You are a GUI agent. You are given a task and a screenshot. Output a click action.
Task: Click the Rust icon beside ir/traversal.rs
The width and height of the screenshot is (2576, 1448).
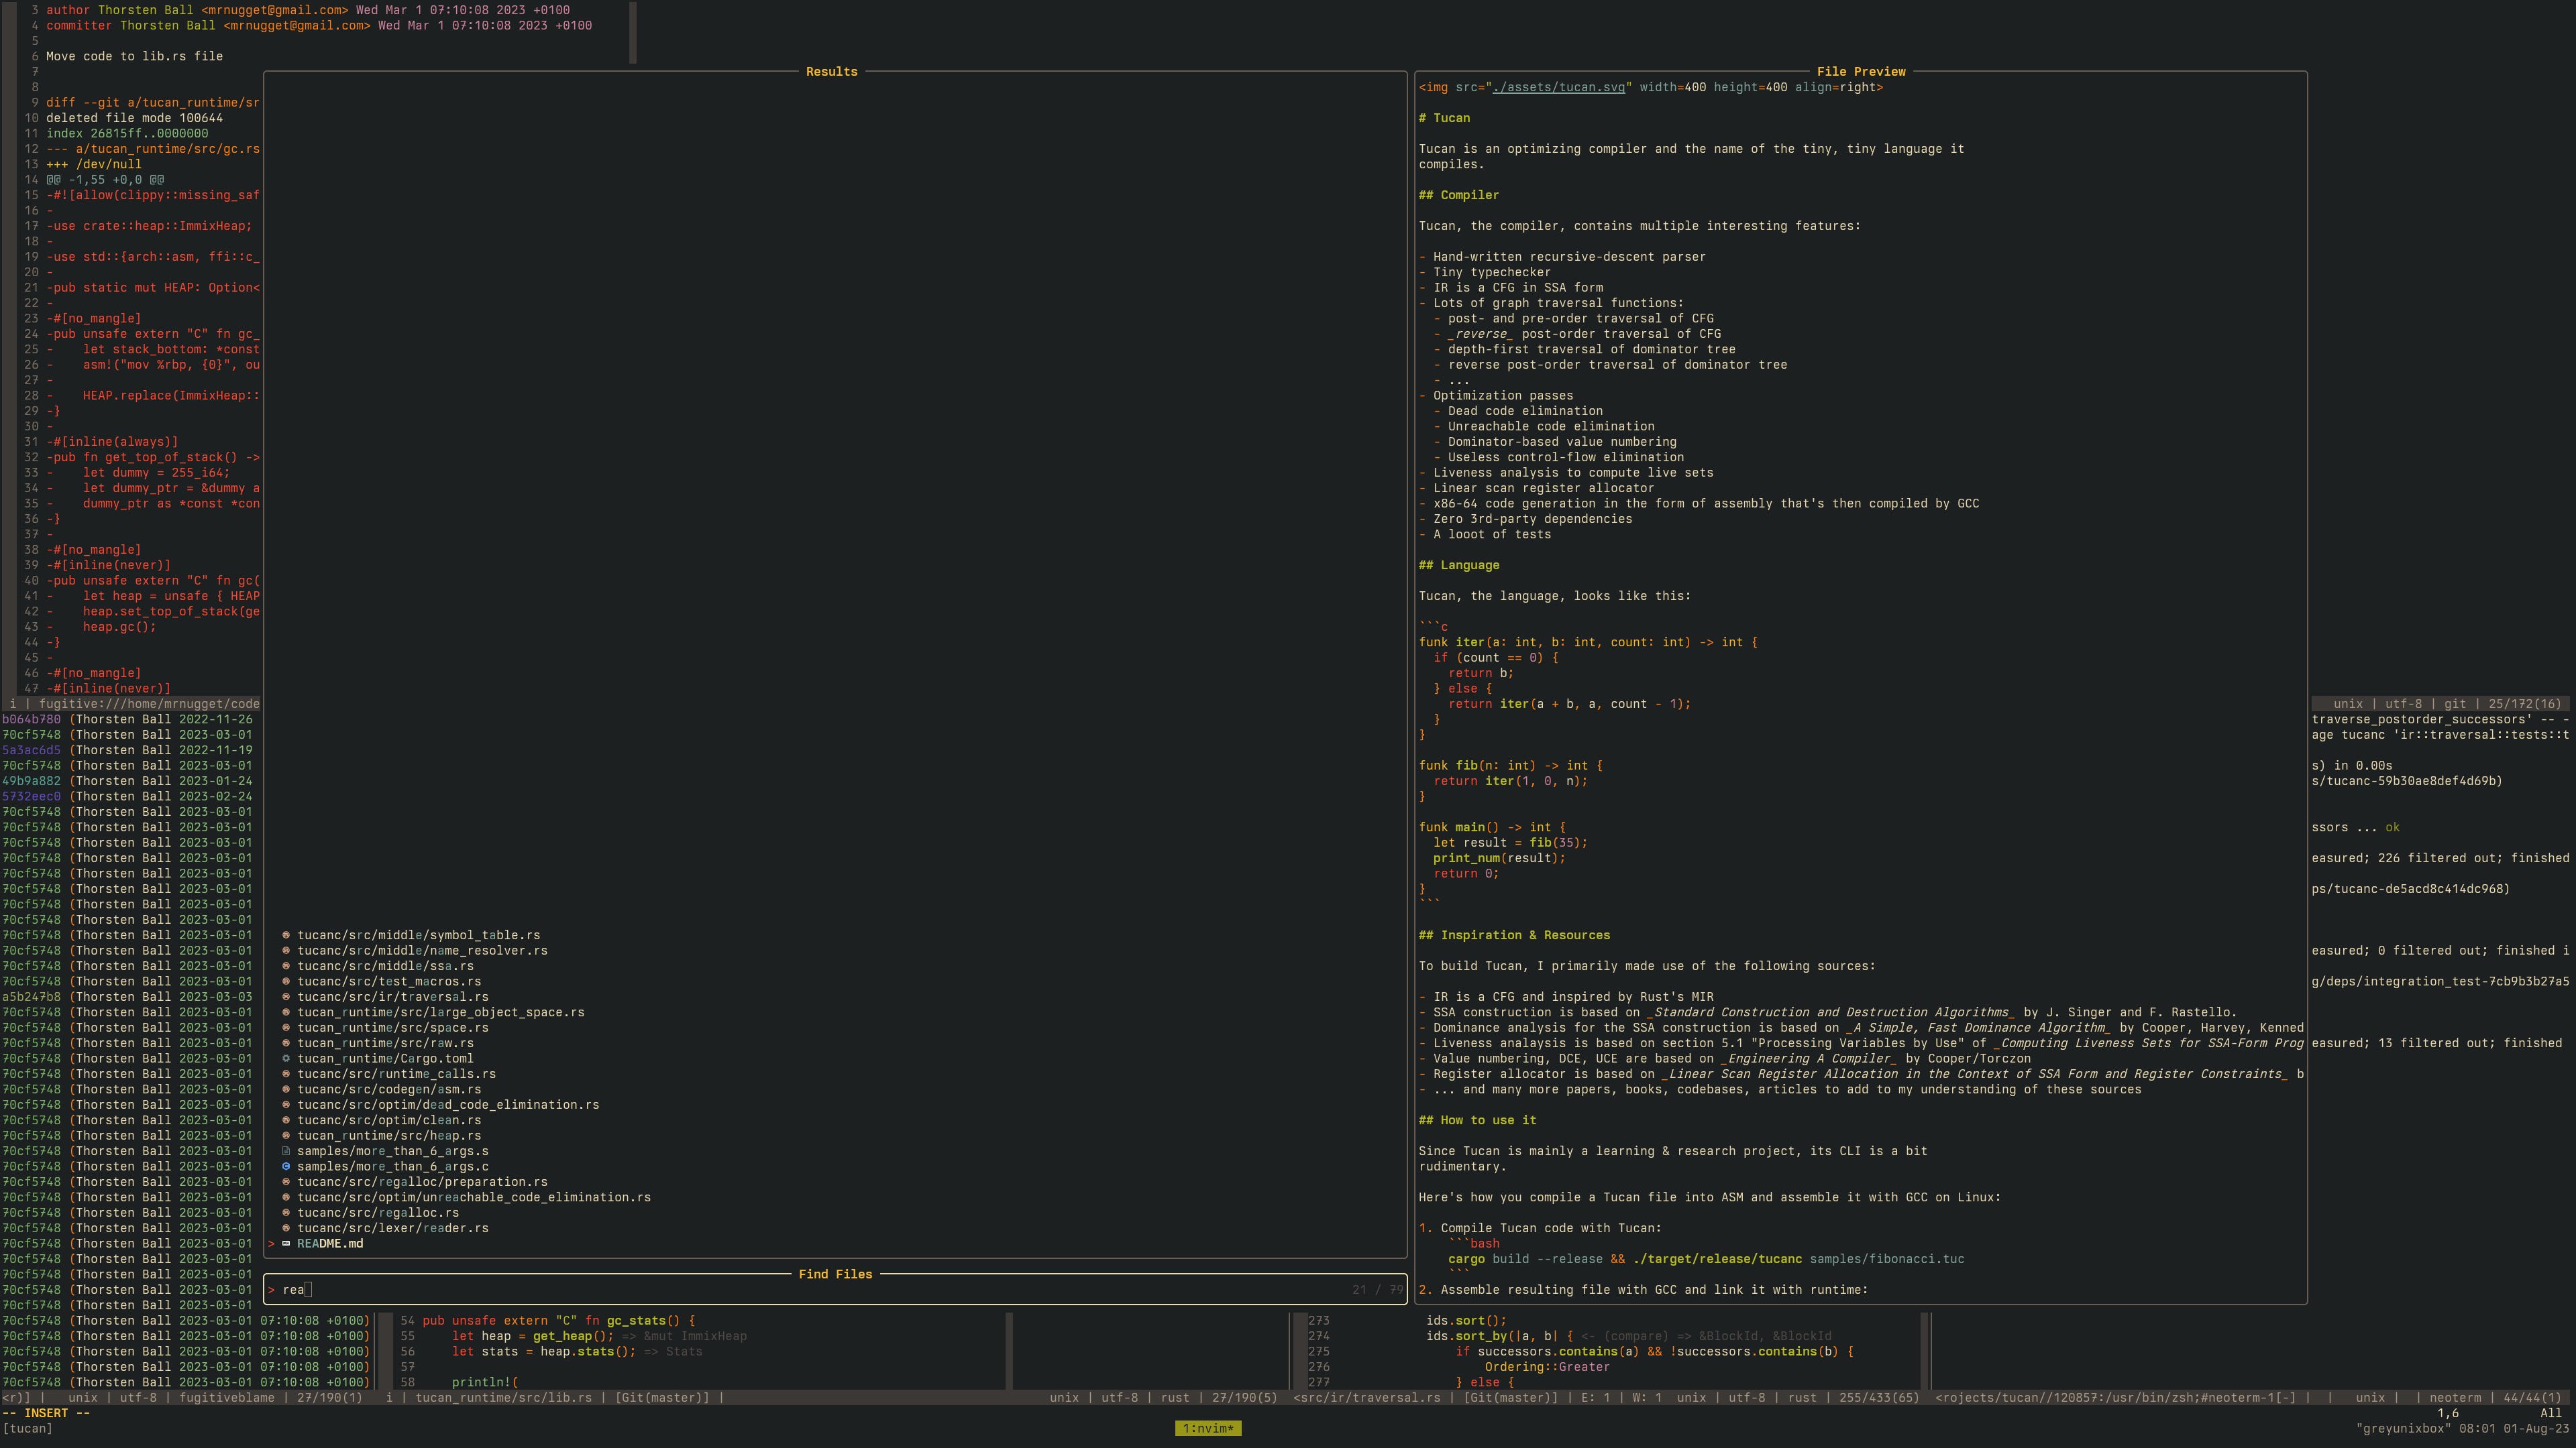click(286, 998)
